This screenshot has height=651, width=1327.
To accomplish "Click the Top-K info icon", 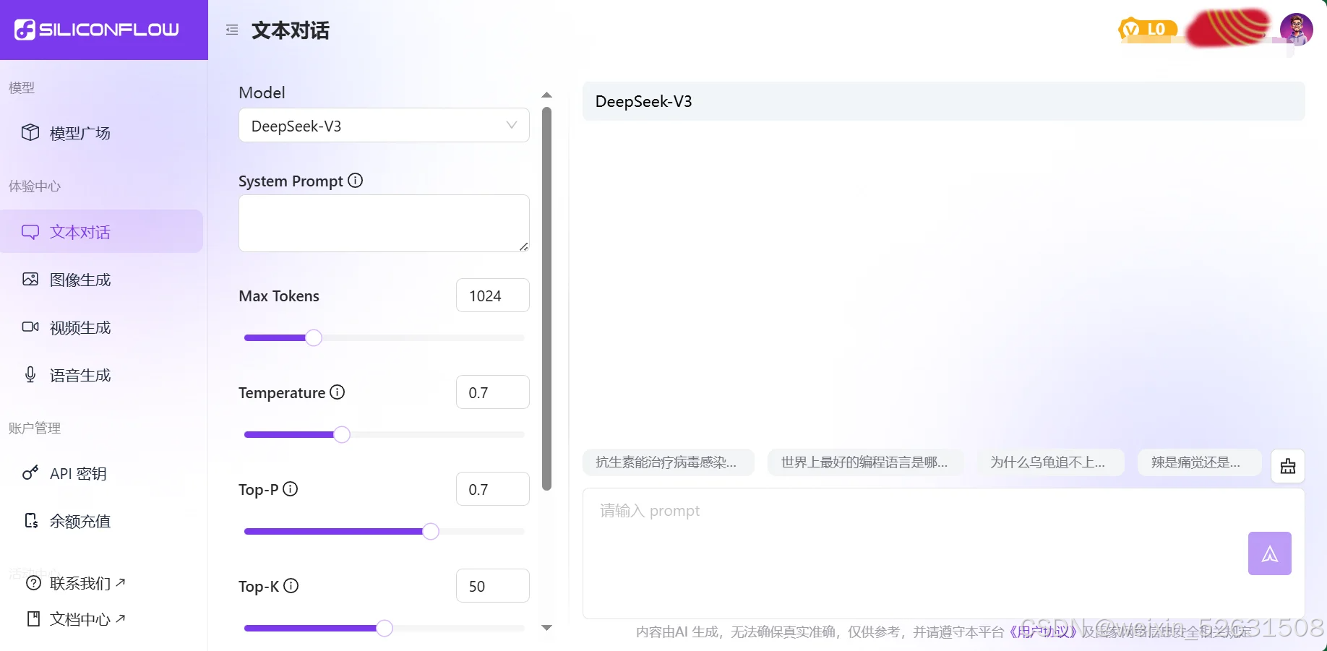I will (x=291, y=586).
